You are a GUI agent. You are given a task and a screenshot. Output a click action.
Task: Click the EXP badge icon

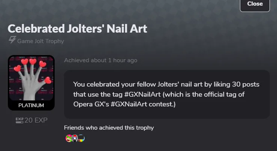[x=19, y=120]
